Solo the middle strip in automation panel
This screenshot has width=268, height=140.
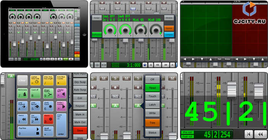coord(115,78)
